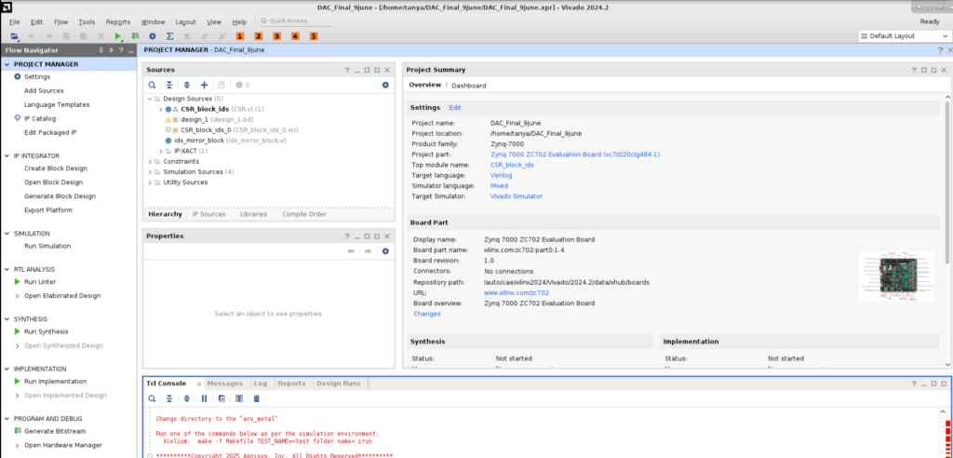
Task: Expand the IP-XACT folder node
Action: coord(161,151)
